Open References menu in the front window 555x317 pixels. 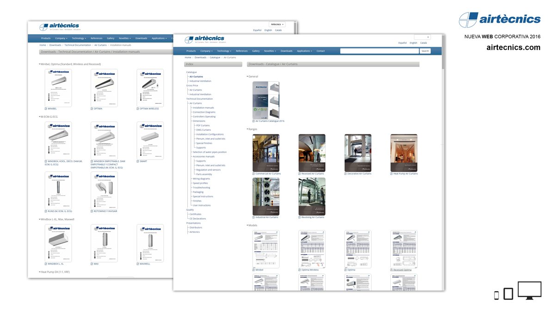242,51
